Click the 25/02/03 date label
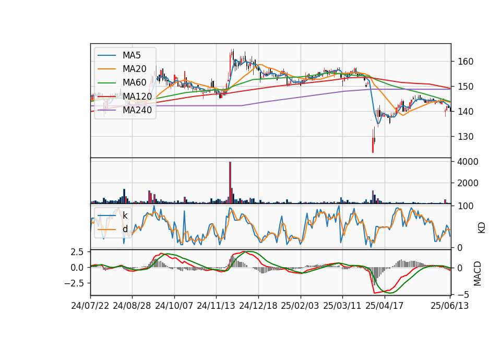The height and width of the screenshot is (360, 501). pyautogui.click(x=300, y=306)
